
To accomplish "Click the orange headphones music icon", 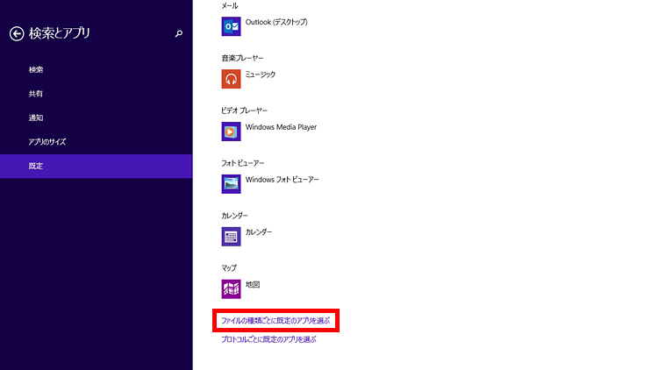I will (232, 79).
